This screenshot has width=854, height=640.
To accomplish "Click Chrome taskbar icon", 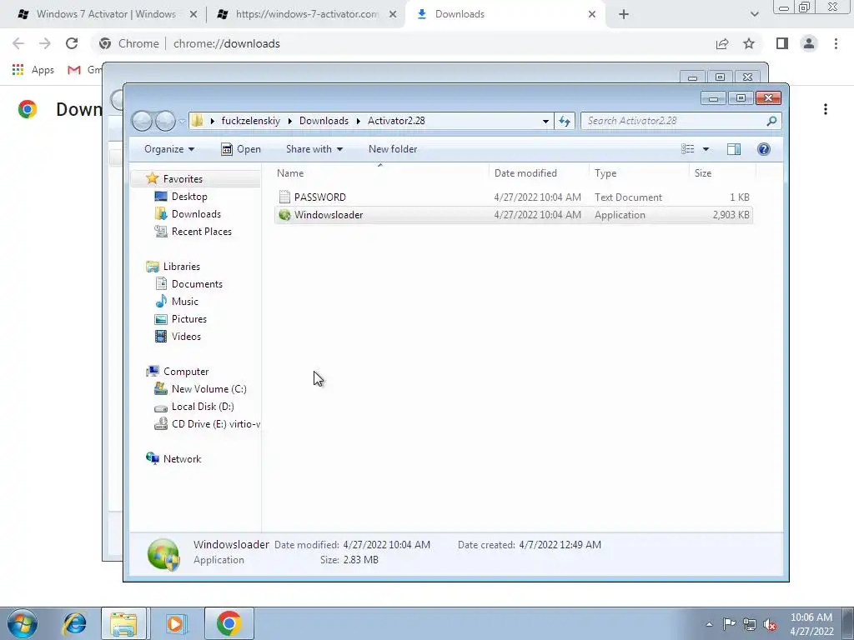I will [x=229, y=623].
